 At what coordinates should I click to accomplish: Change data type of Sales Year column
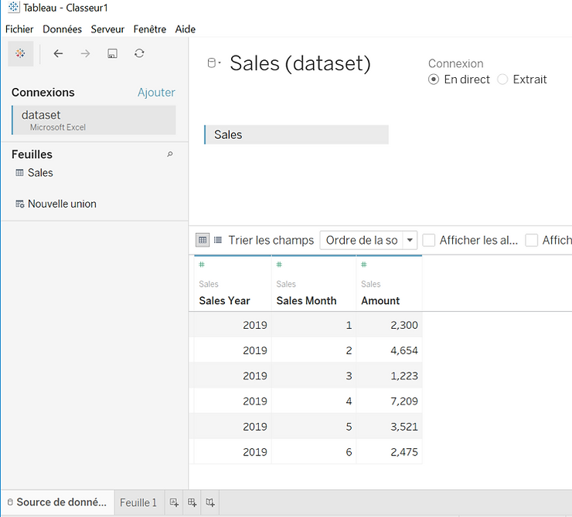point(202,265)
